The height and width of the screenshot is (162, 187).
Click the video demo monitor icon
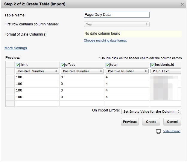[159, 132]
